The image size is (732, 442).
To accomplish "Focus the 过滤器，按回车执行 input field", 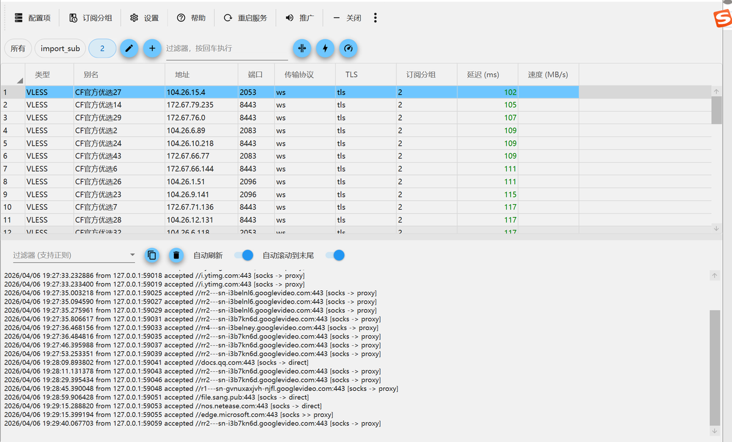I will [x=226, y=49].
